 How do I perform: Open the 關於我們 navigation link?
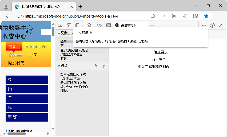tap(16, 63)
